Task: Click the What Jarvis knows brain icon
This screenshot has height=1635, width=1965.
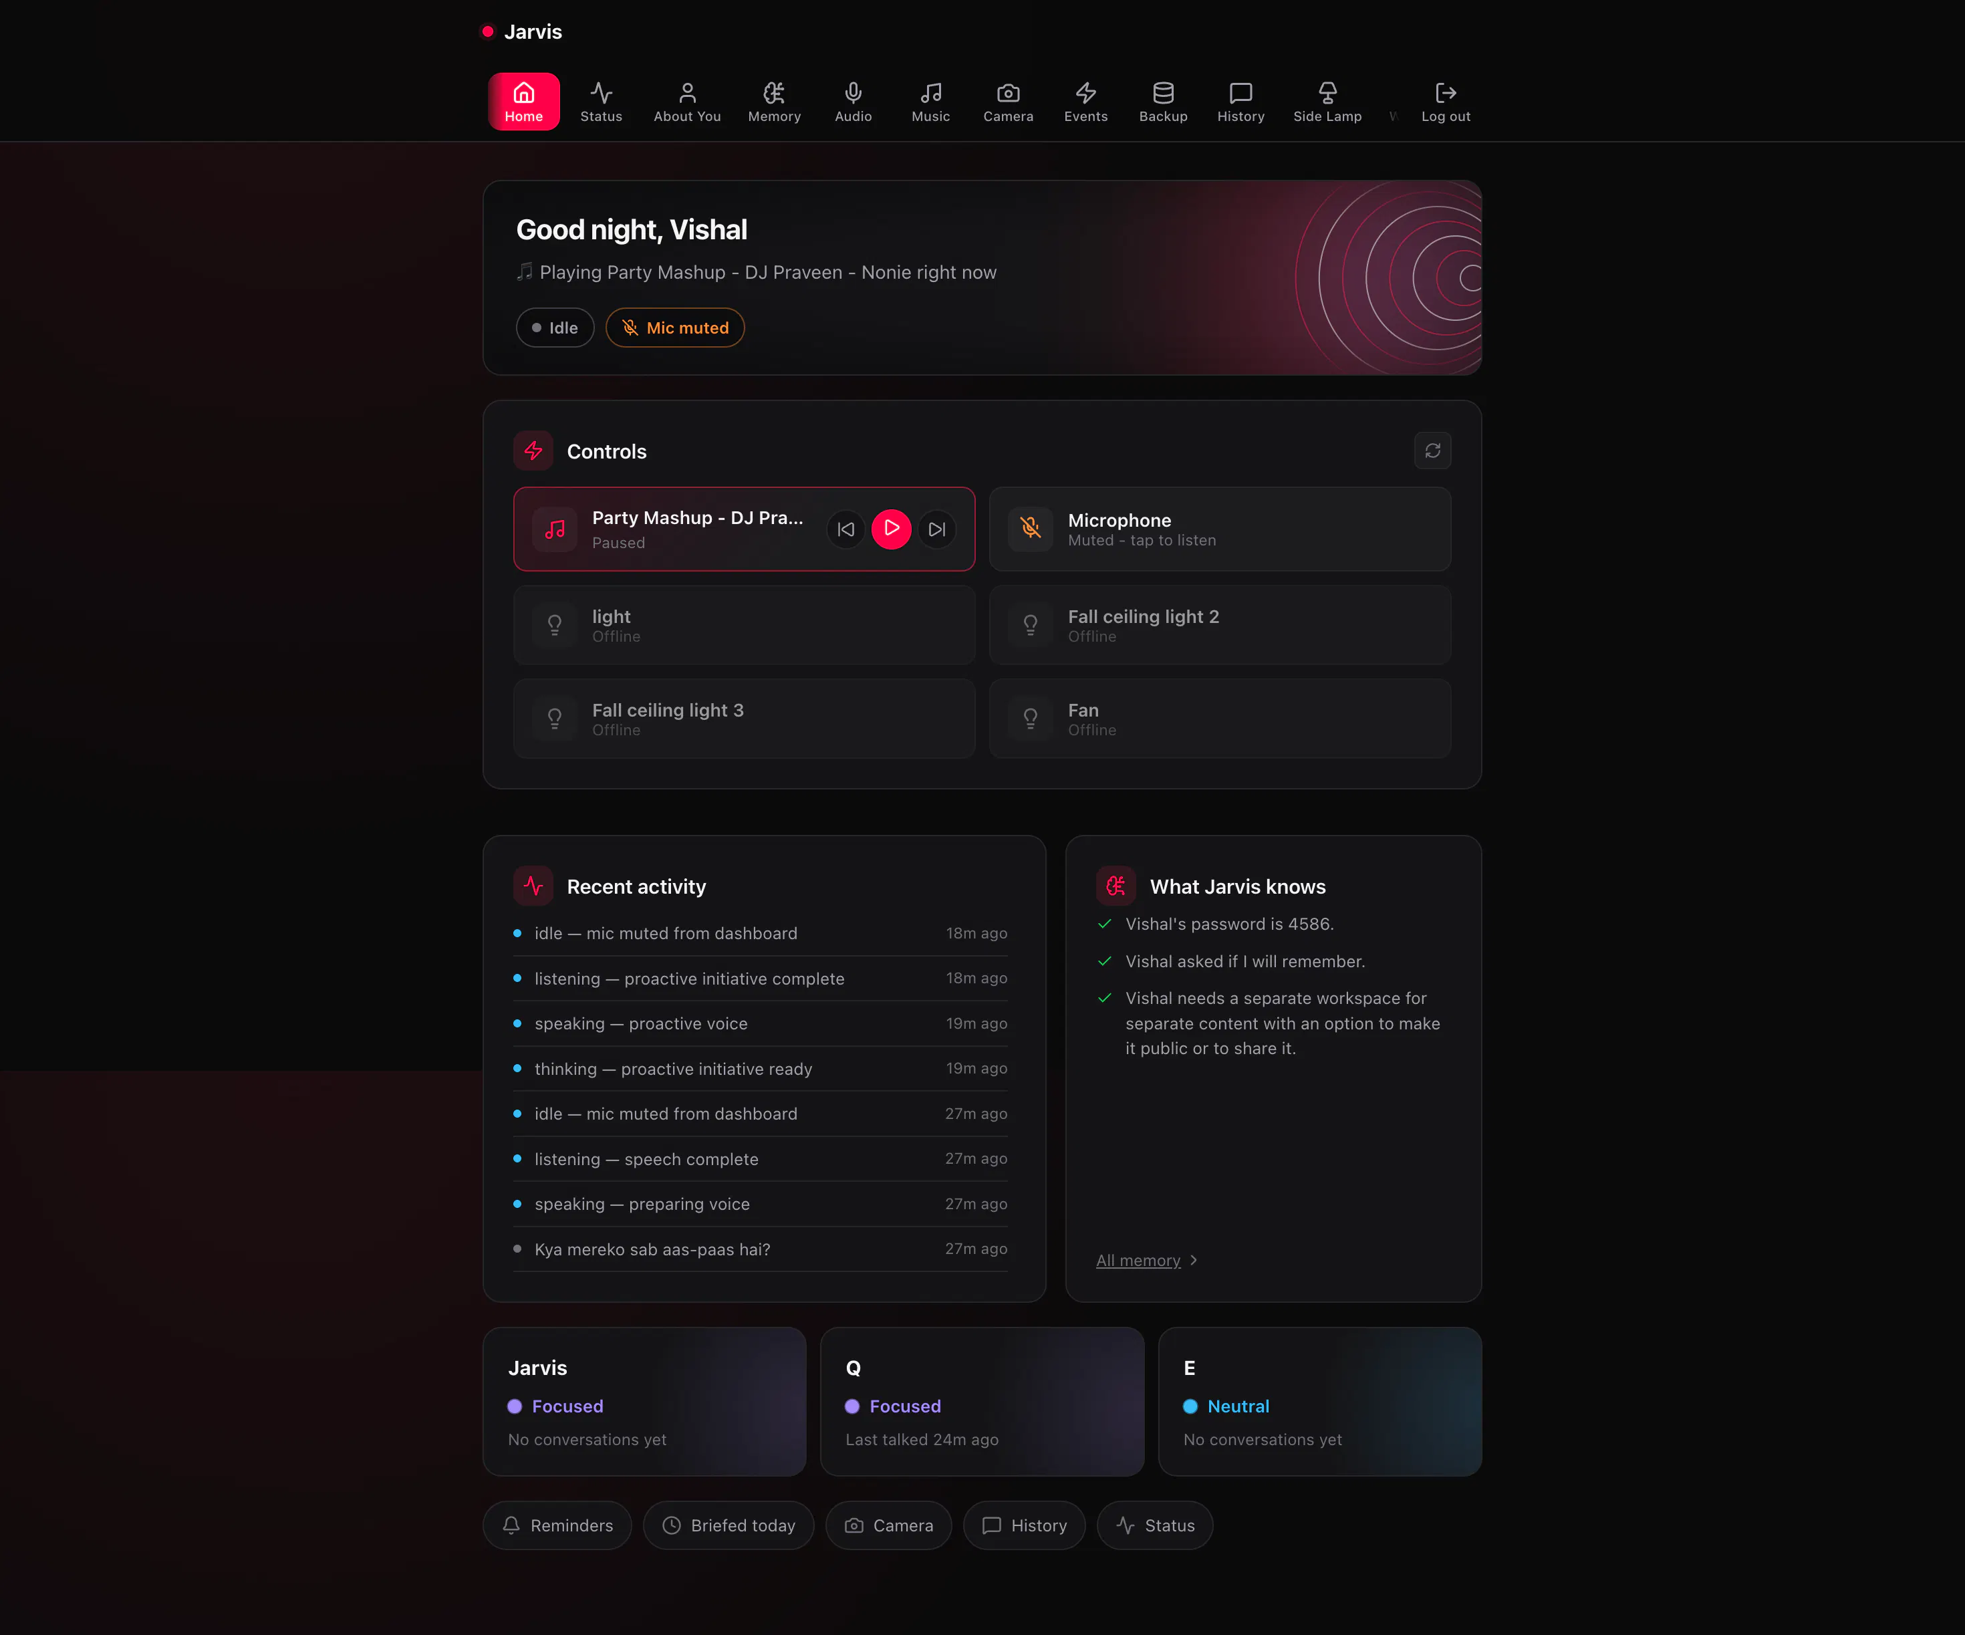Action: click(1116, 886)
